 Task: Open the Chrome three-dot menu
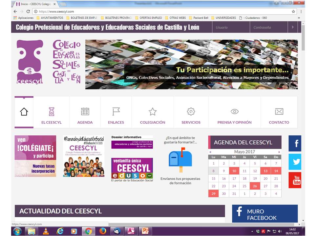coord(301,11)
